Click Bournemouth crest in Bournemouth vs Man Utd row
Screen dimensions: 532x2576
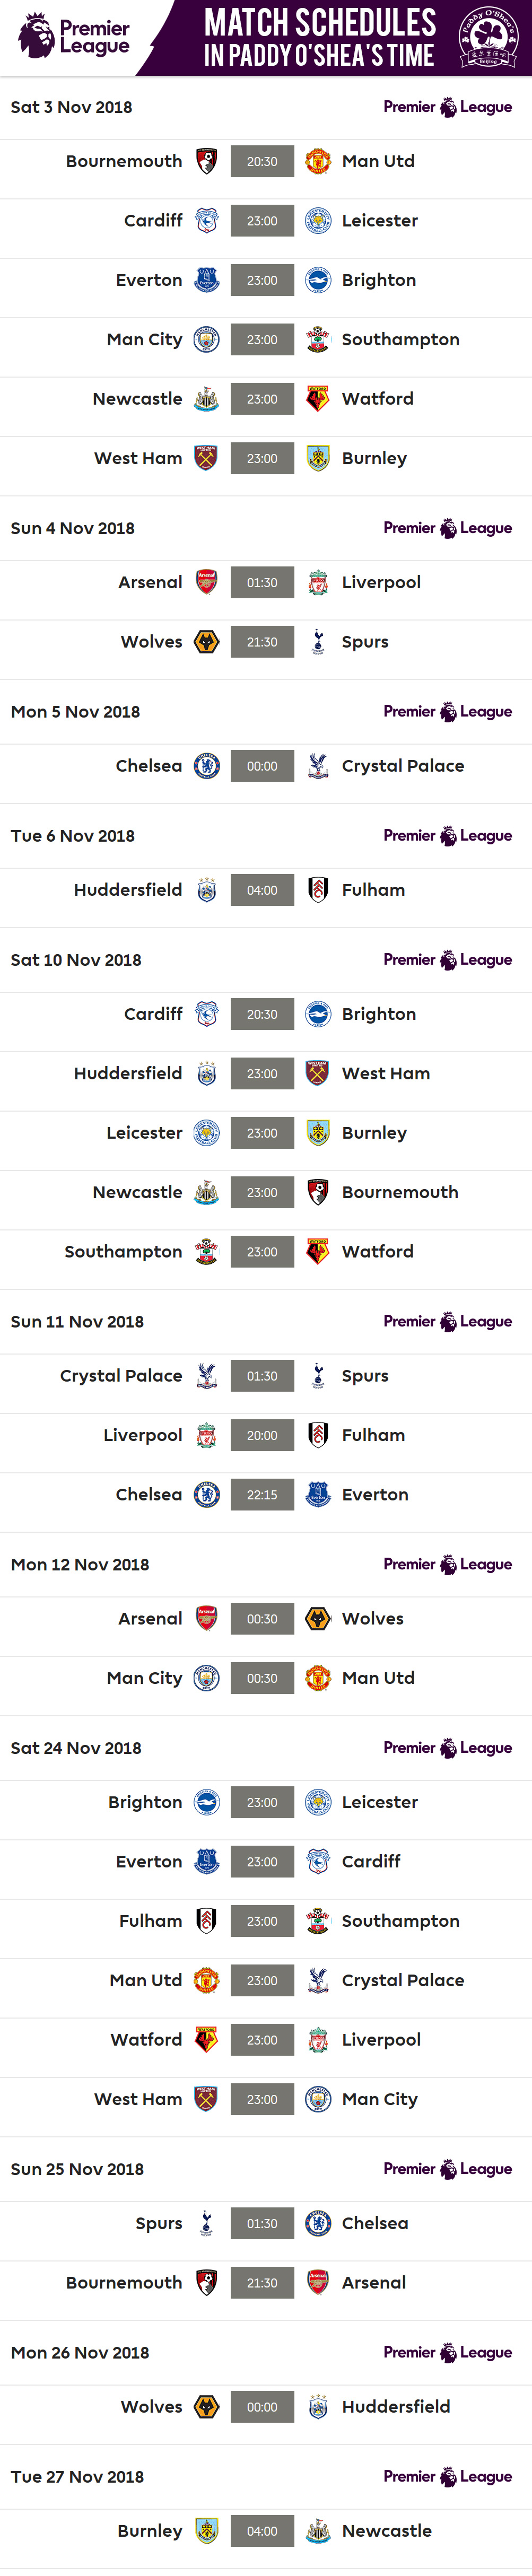[206, 162]
